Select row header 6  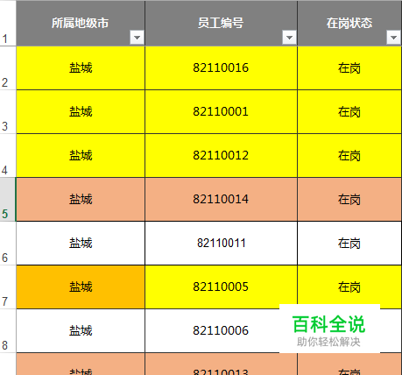coord(8,244)
